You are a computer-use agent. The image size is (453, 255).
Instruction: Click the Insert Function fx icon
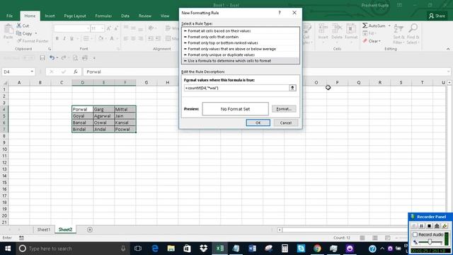point(76,72)
